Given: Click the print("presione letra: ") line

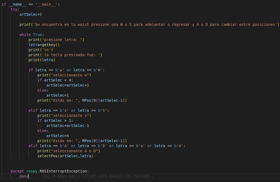Looking at the screenshot, I should point(56,40).
